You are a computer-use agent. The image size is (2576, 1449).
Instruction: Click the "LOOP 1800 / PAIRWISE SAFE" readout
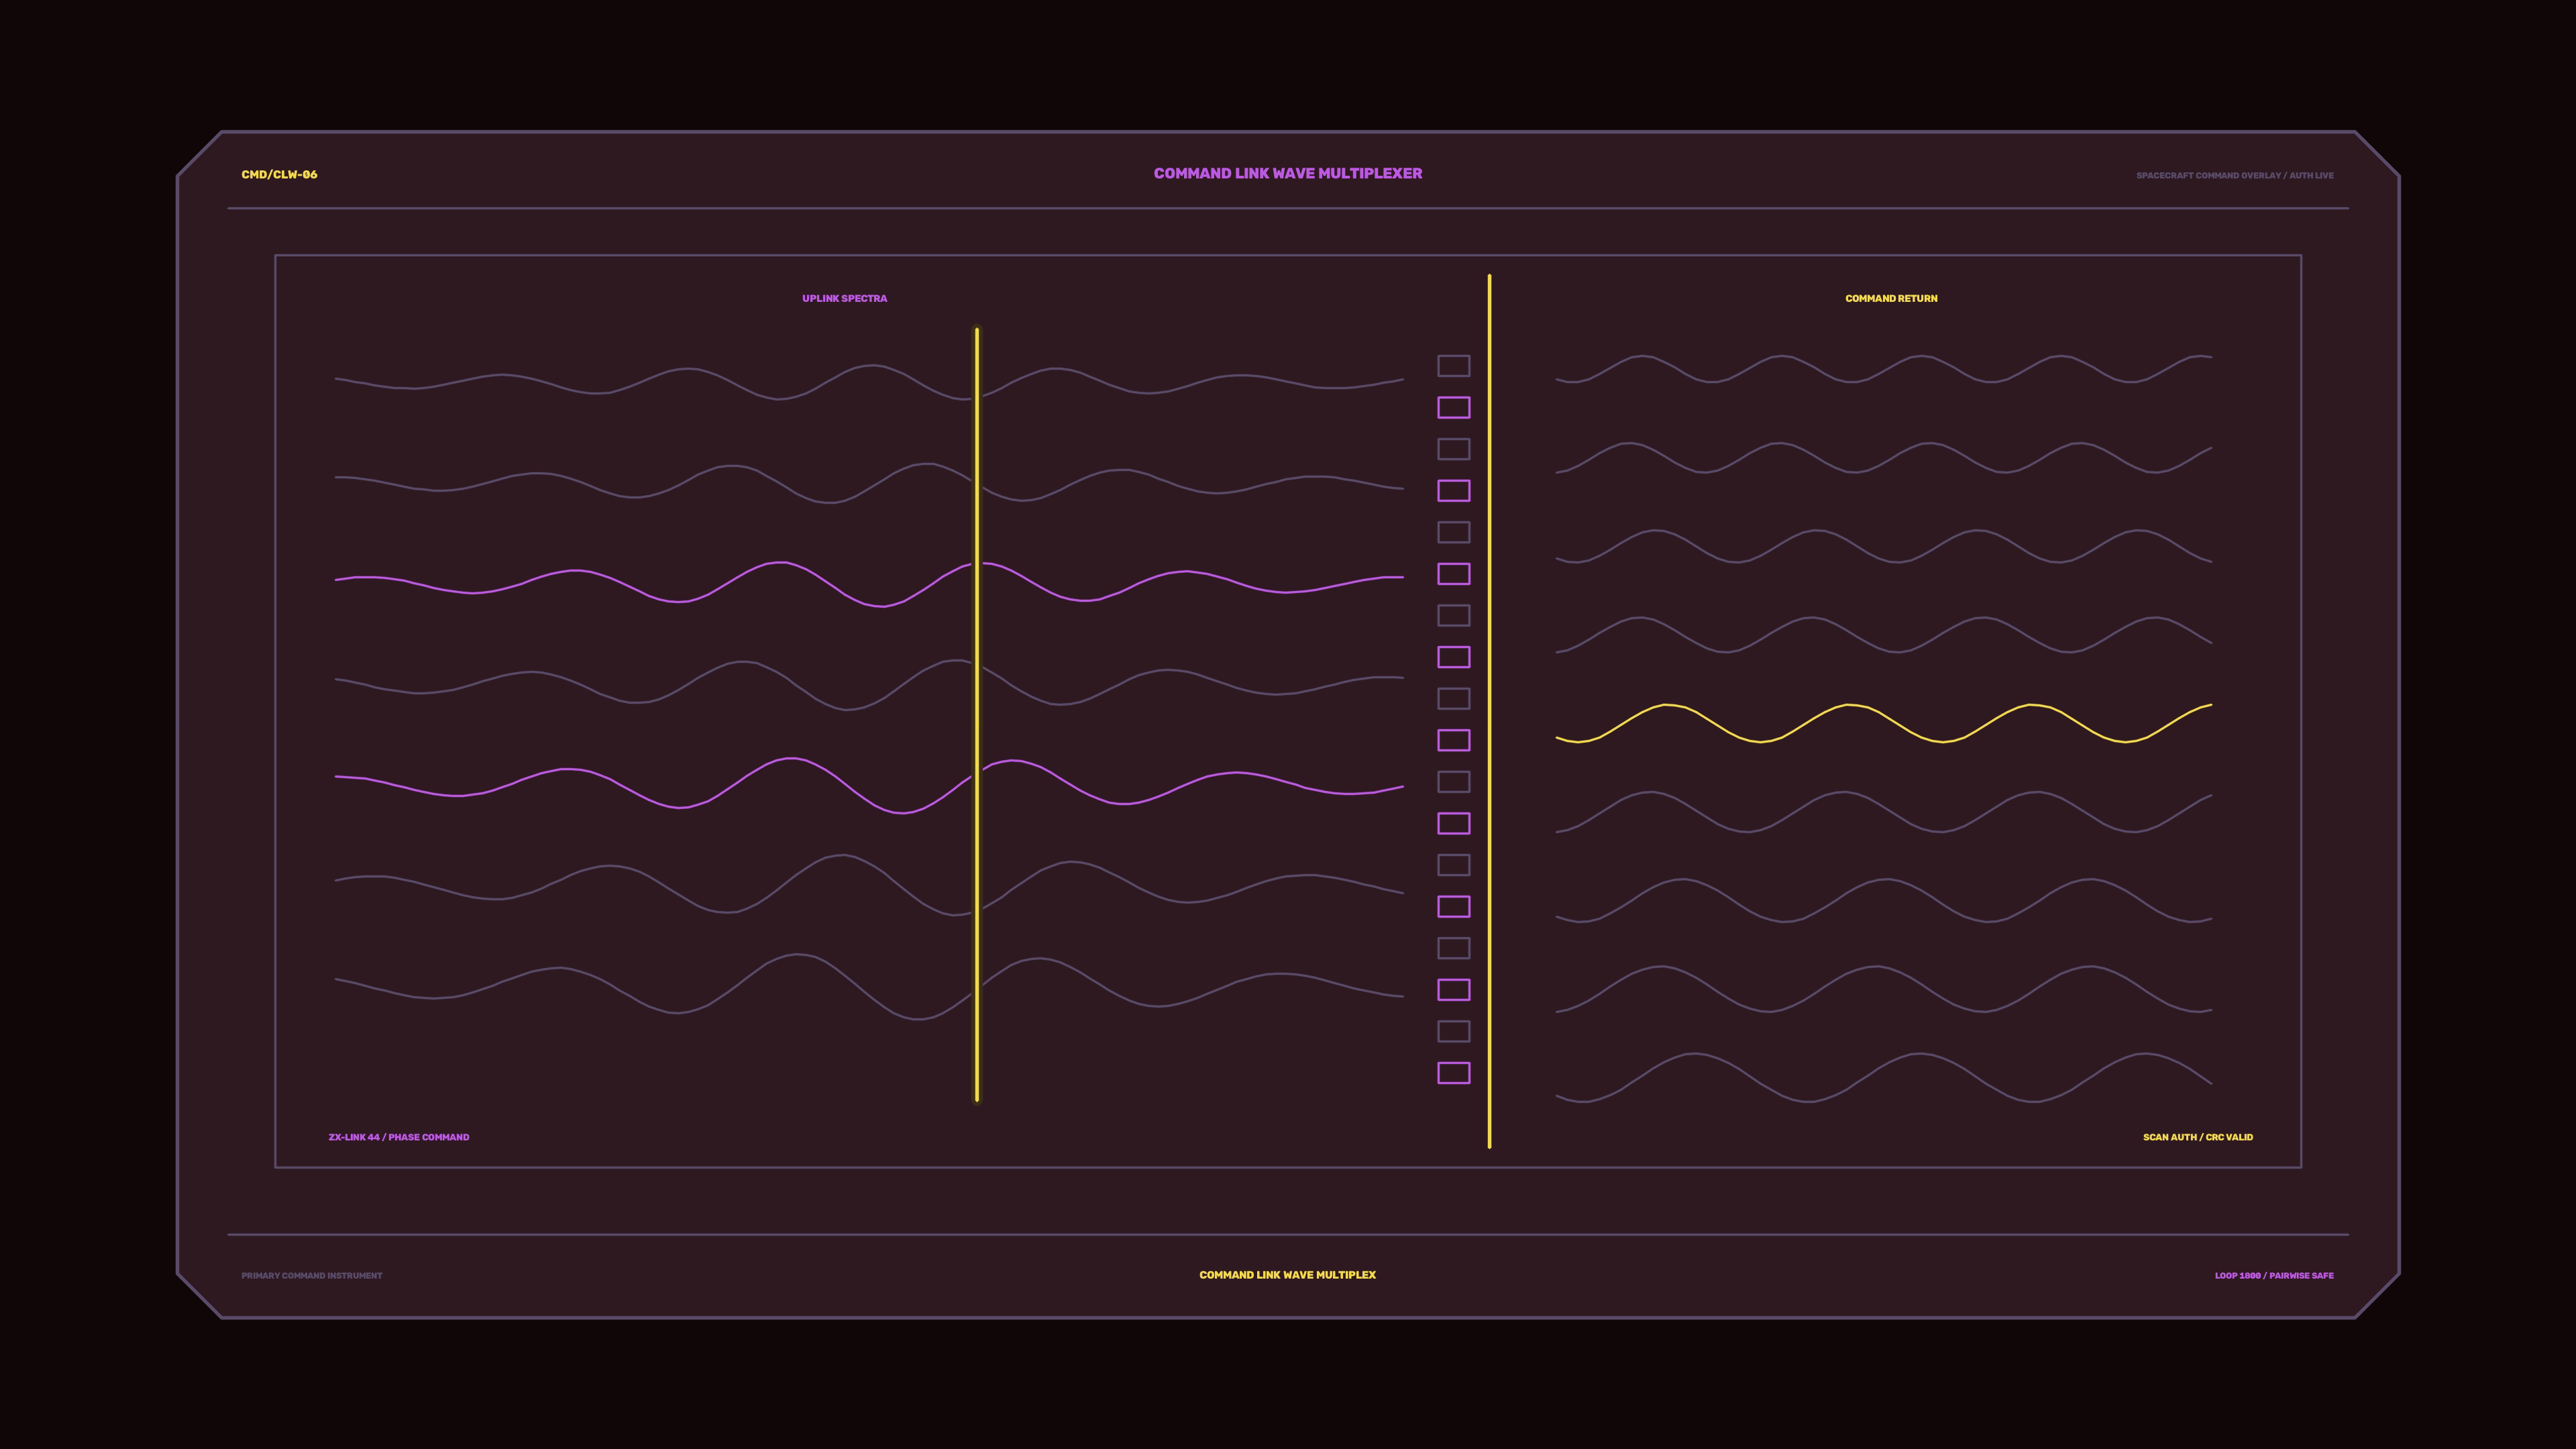point(2274,1276)
